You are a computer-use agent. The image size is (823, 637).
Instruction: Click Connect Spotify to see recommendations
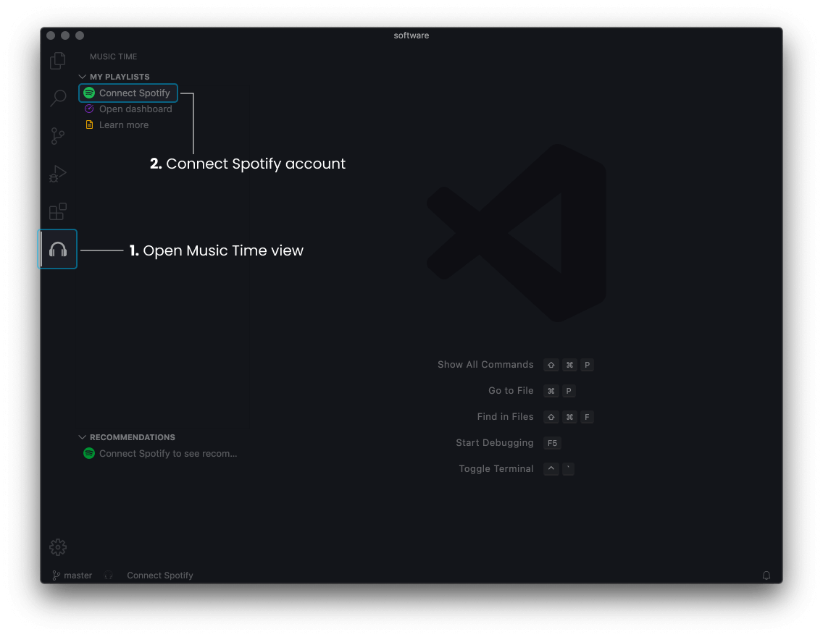167,453
